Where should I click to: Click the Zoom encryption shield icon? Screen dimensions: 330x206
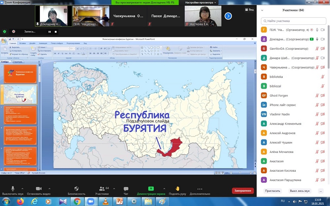coord(5,32)
